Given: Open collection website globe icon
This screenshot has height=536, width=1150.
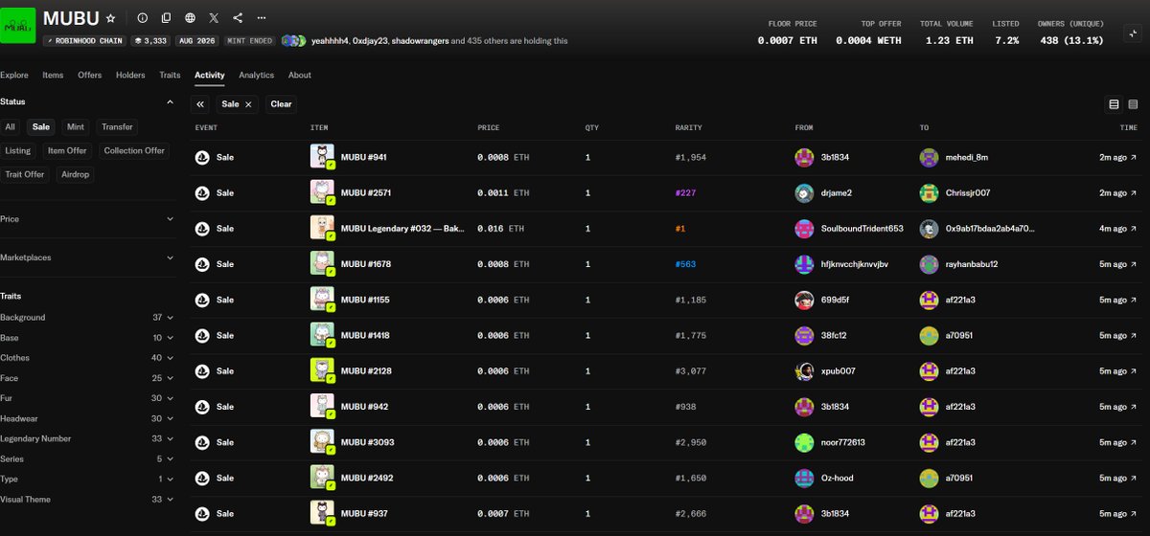Looking at the screenshot, I should coord(191,18).
